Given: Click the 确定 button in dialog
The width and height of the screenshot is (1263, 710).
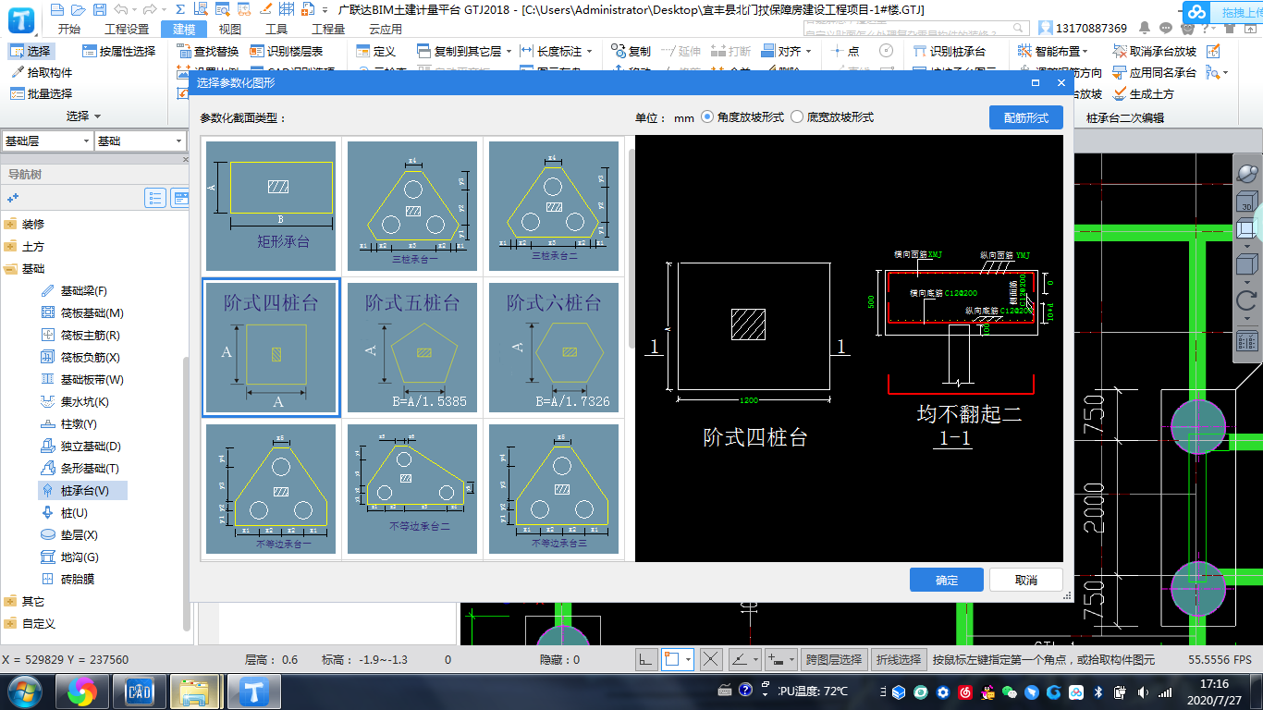Looking at the screenshot, I should [947, 580].
